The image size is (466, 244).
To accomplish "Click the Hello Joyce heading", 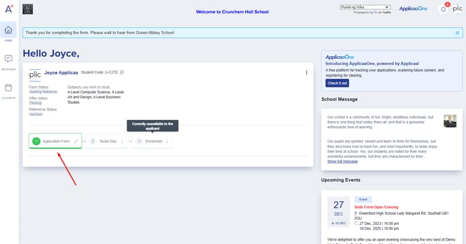I will 51,54.
